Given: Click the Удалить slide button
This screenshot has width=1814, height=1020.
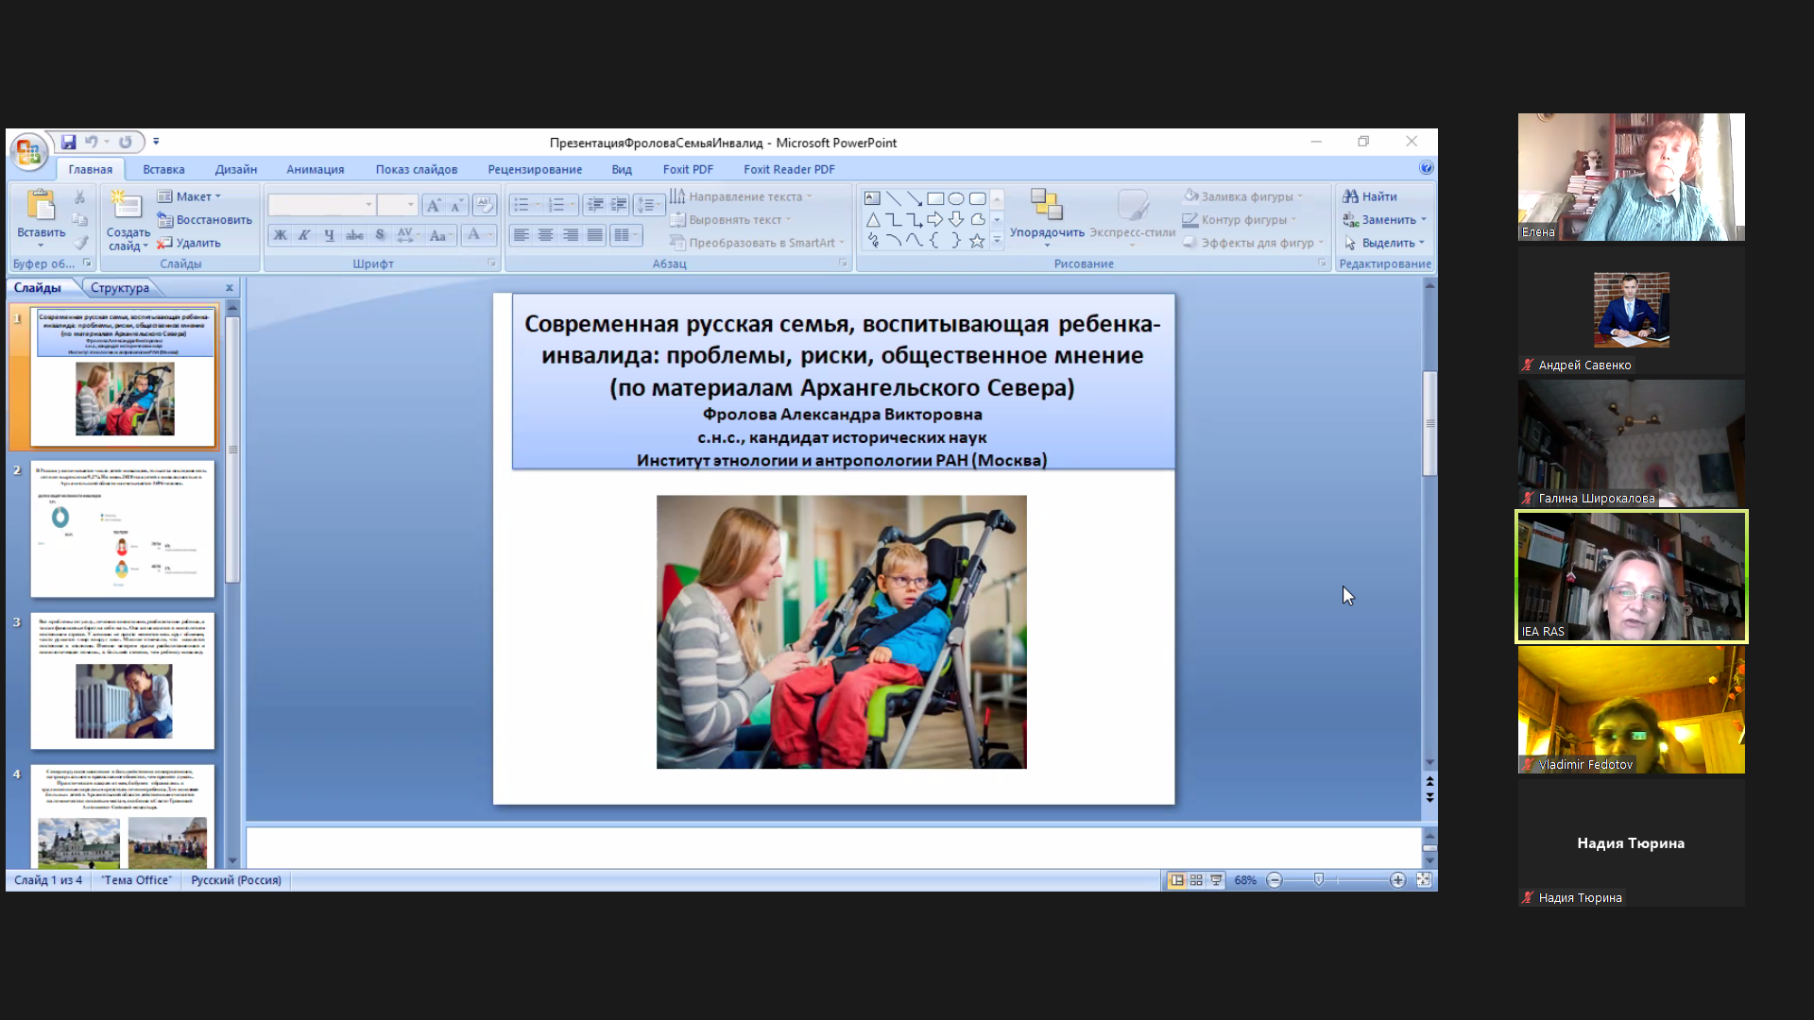Looking at the screenshot, I should pyautogui.click(x=189, y=243).
